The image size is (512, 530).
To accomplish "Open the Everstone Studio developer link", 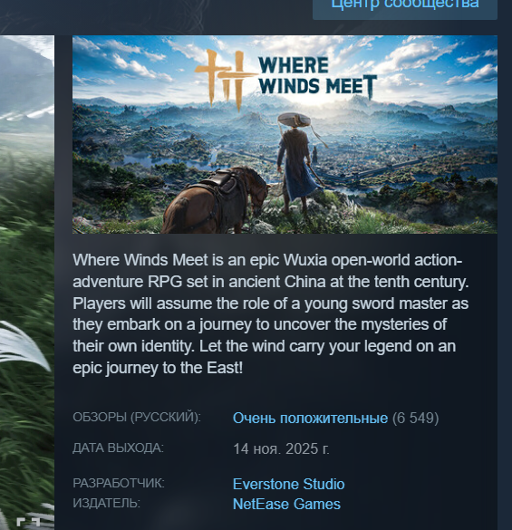I will pos(288,484).
